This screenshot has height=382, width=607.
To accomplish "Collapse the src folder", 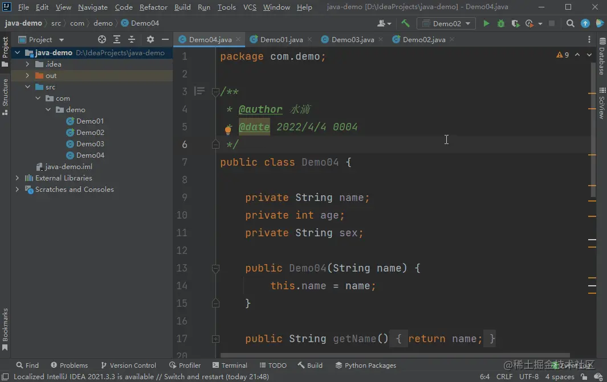I will (x=27, y=87).
